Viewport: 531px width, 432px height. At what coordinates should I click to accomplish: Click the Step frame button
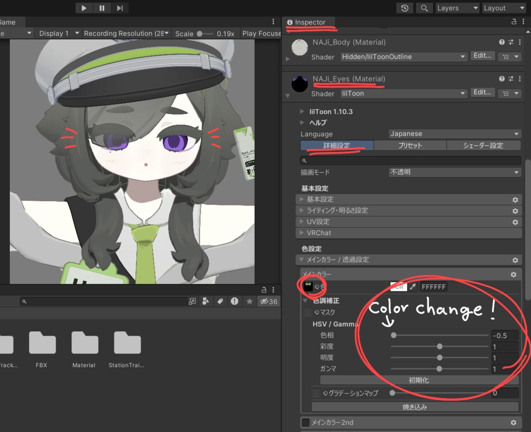pyautogui.click(x=120, y=8)
